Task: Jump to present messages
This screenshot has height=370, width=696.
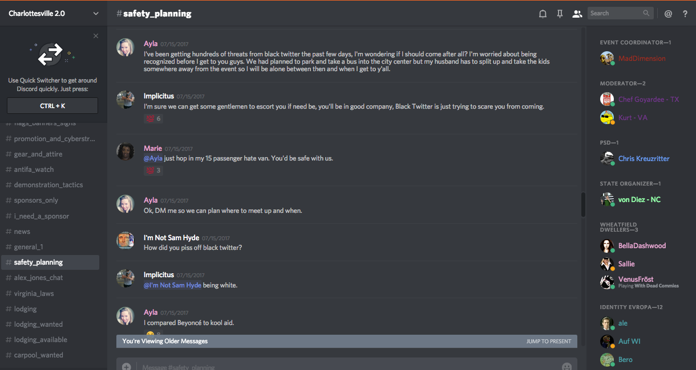Action: coord(548,341)
